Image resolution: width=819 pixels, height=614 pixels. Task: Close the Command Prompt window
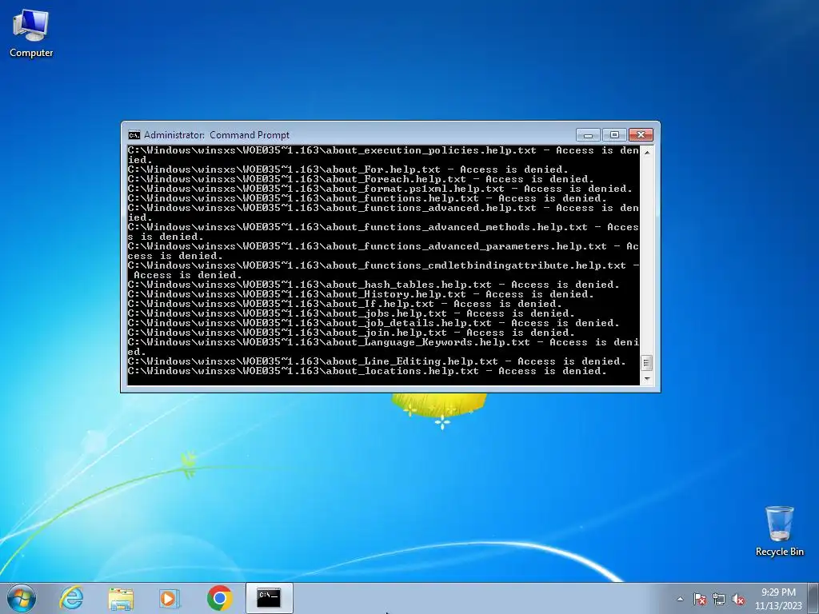(x=641, y=134)
